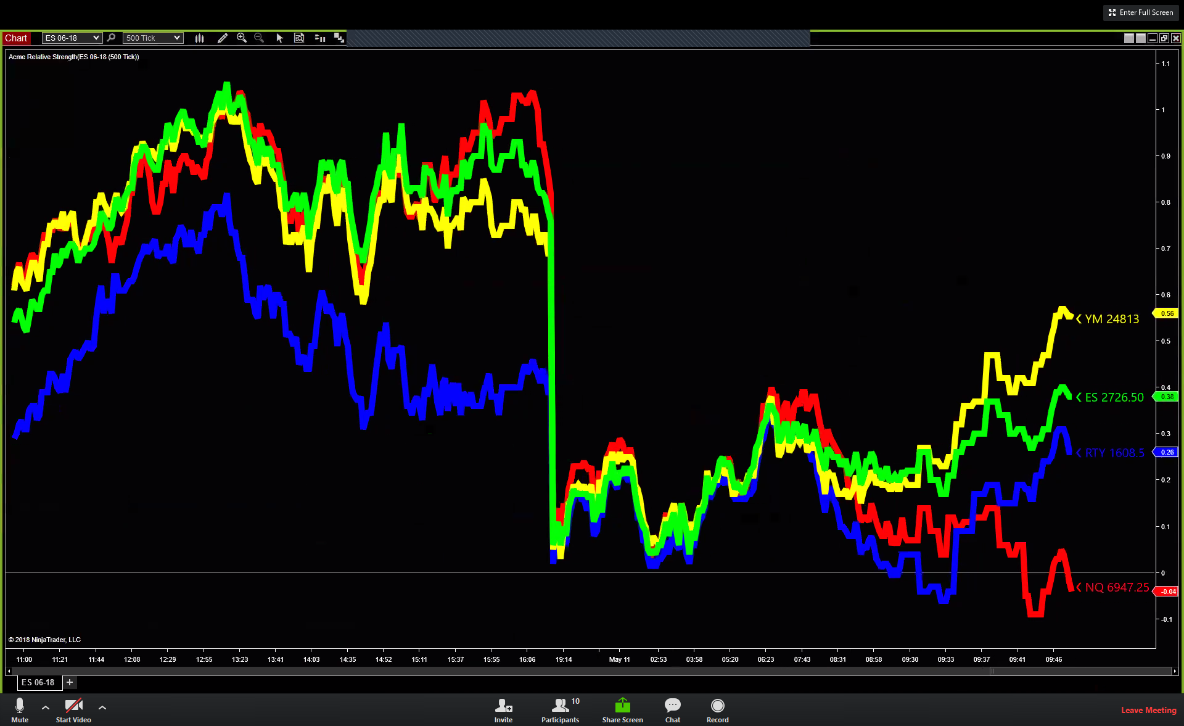This screenshot has height=726, width=1184.
Task: Expand audio options arrow beside Mute
Action: click(x=46, y=707)
